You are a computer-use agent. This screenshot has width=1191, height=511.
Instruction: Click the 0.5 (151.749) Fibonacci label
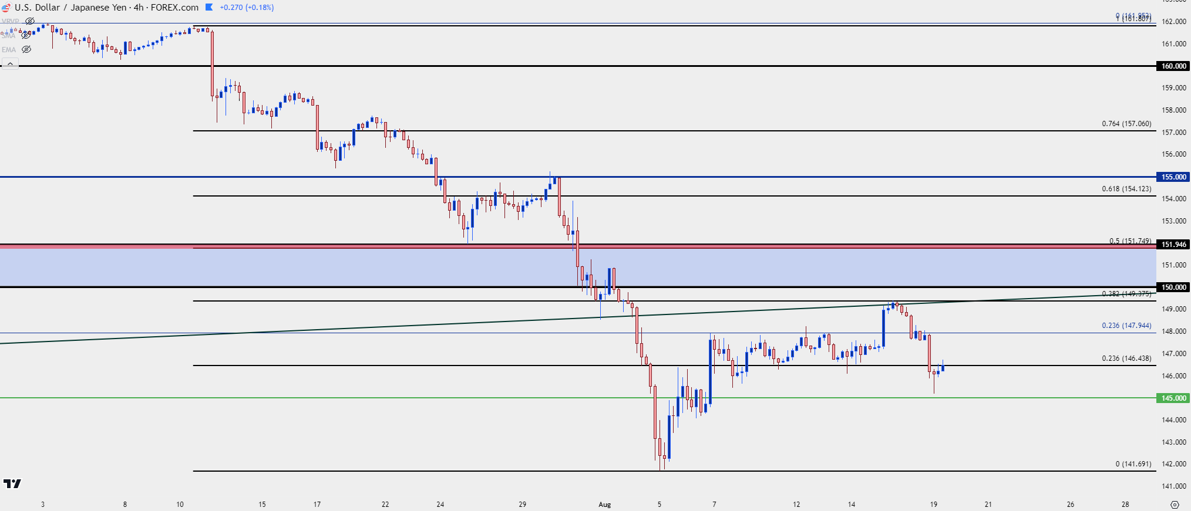coord(1130,241)
